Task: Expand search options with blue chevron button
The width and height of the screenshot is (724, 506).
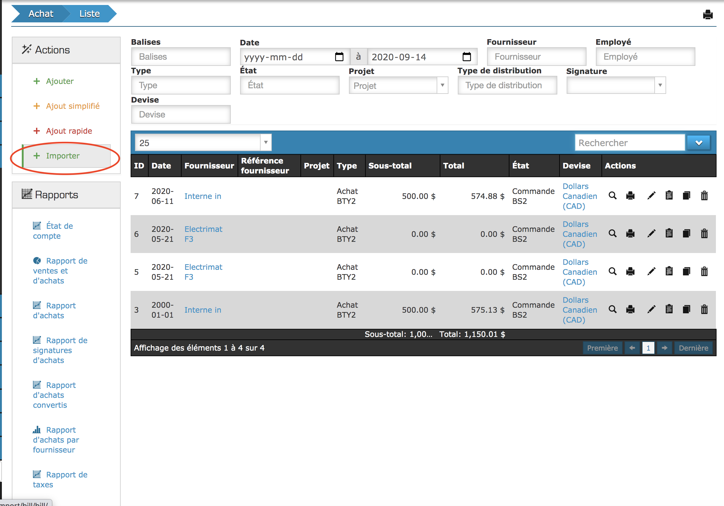Action: (698, 143)
